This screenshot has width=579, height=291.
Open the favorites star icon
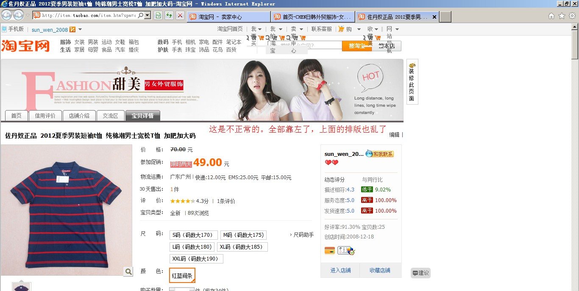point(562,16)
